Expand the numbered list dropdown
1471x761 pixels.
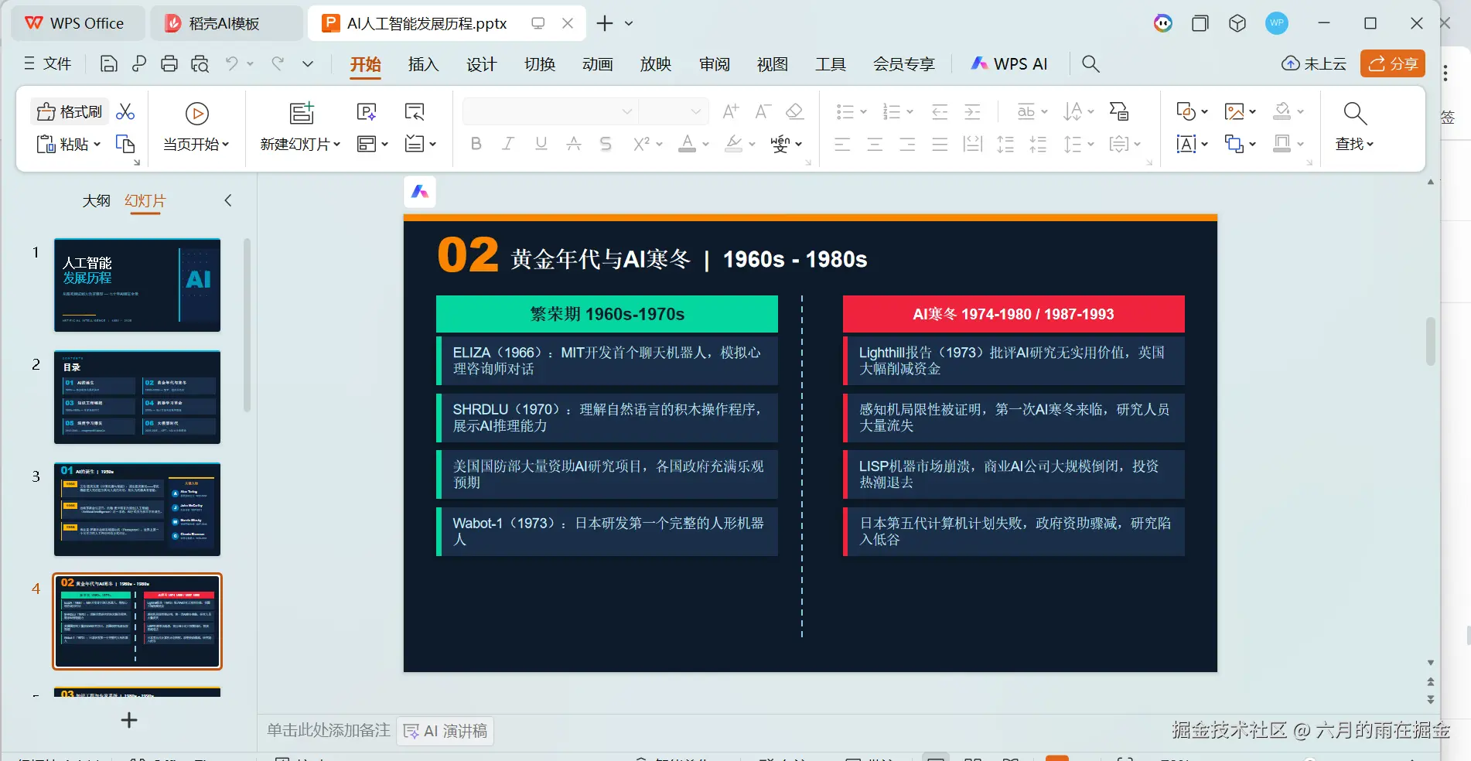(x=910, y=112)
